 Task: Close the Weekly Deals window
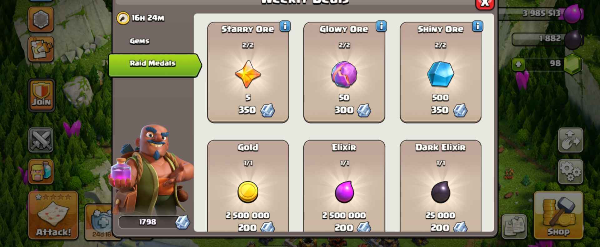pyautogui.click(x=485, y=4)
